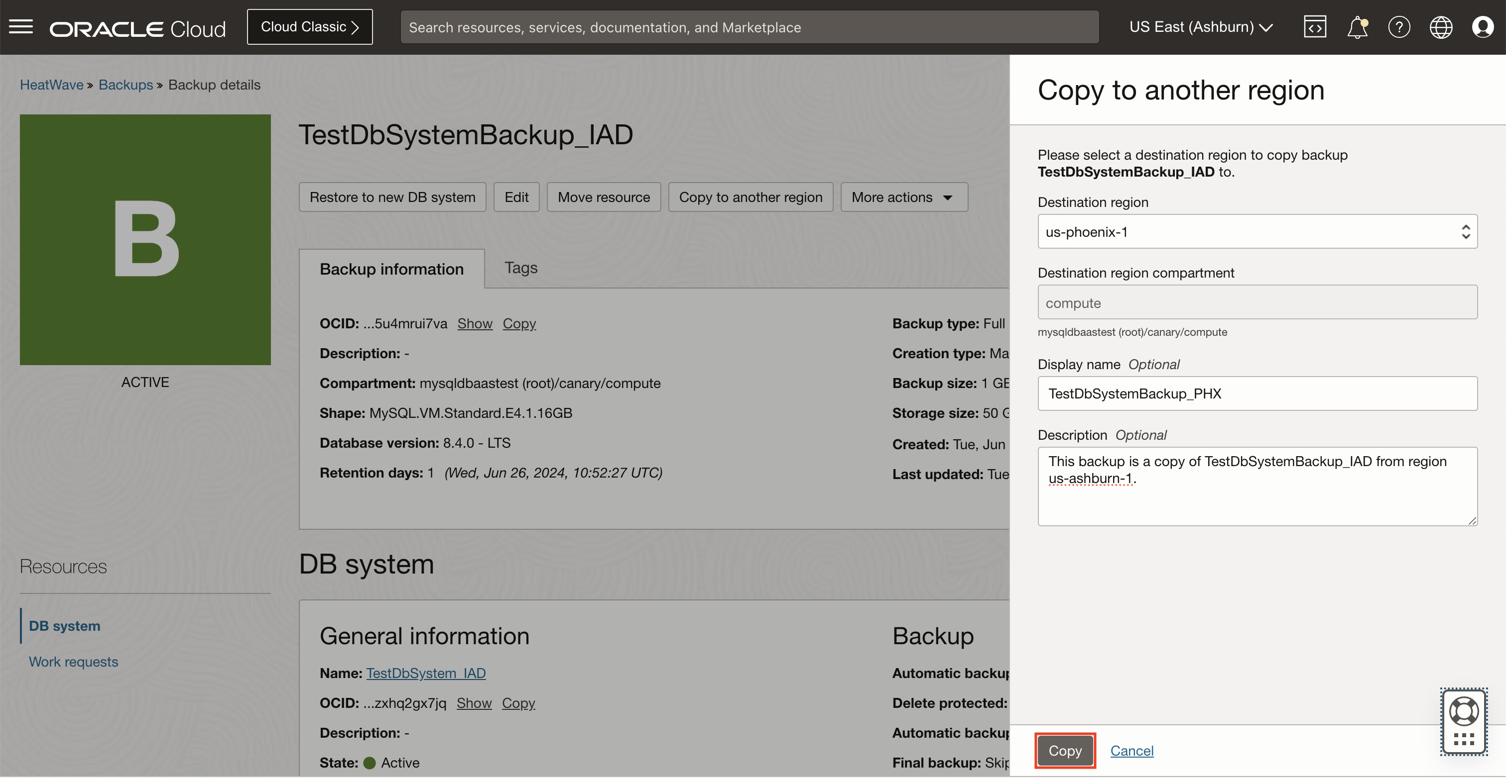The width and height of the screenshot is (1506, 778).
Task: Click the Cancel link
Action: (1131, 751)
